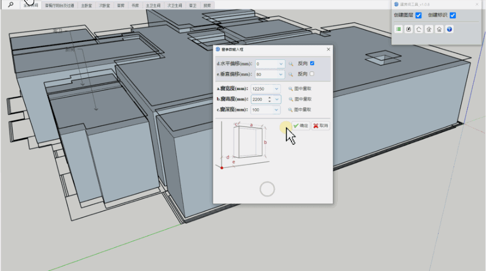Image resolution: width=486 pixels, height=271 pixels.
Task: Click 图中量取 measure icon for 窗宽度
Action: 291,89
